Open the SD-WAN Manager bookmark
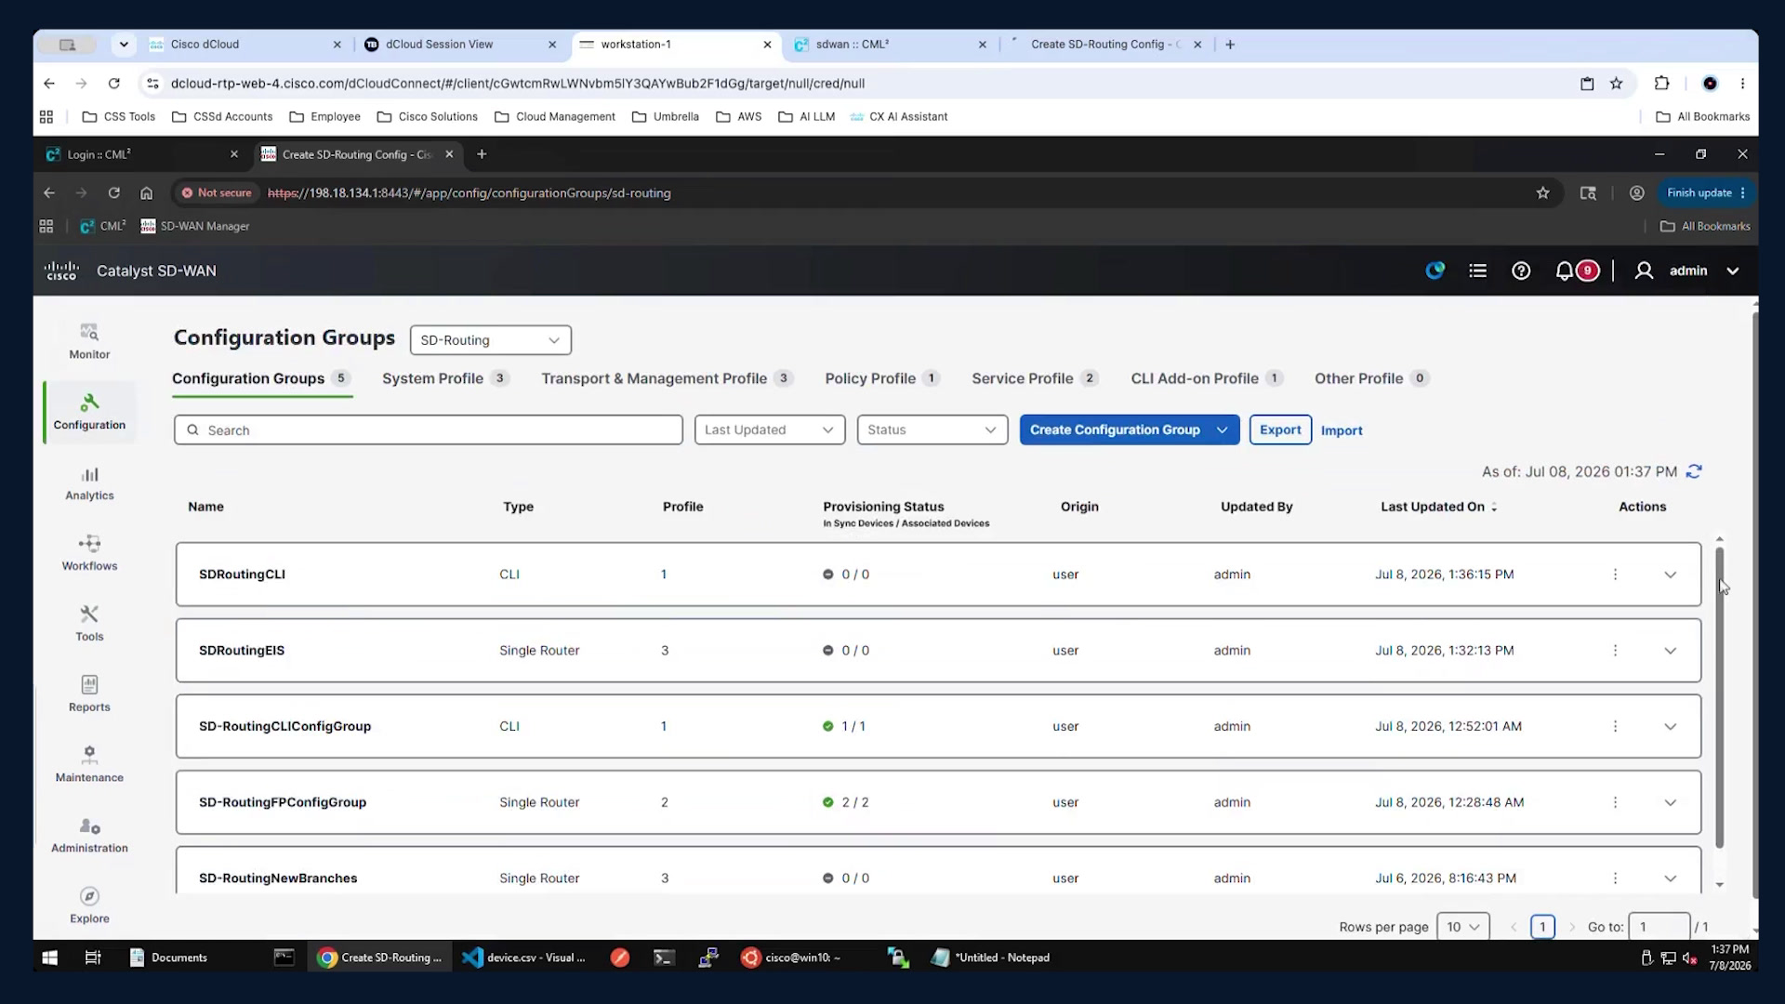The height and width of the screenshot is (1004, 1785). pos(194,226)
